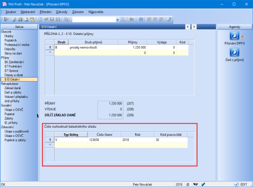Image resolution: width=253 pixels, height=187 pixels.
Task: Click the wrench/settings toolbar icon
Action: [14, 19]
